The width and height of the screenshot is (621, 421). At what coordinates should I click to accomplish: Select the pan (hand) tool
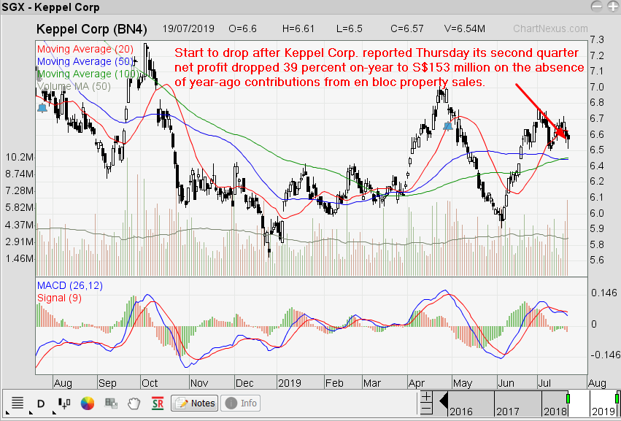pos(134,403)
